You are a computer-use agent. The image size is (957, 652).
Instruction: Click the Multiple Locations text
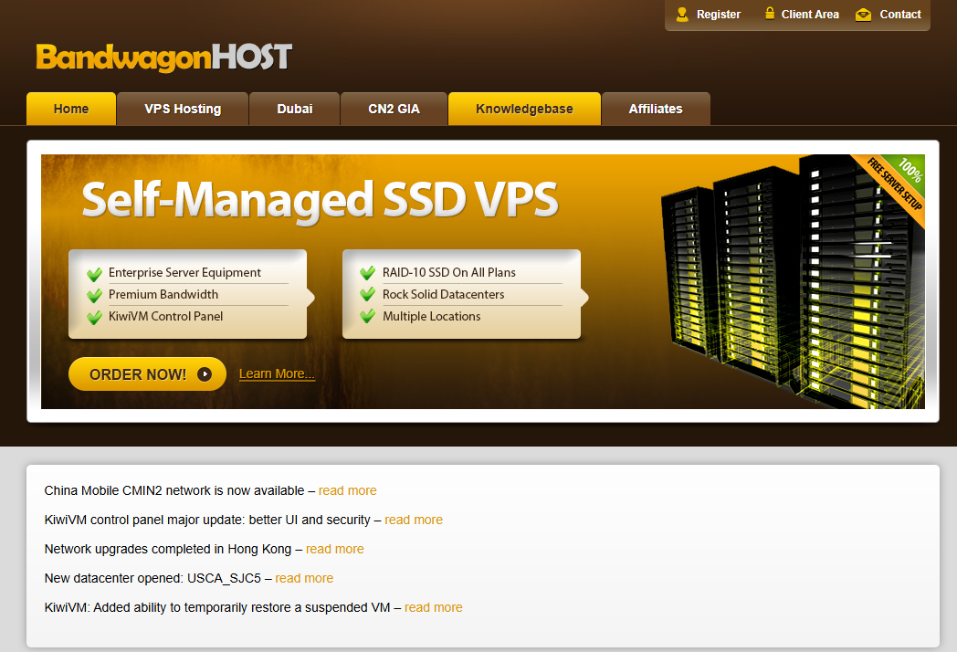[x=432, y=316]
